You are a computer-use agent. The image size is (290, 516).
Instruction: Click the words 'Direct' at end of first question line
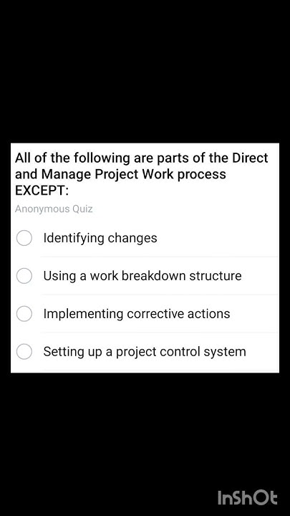coord(250,158)
